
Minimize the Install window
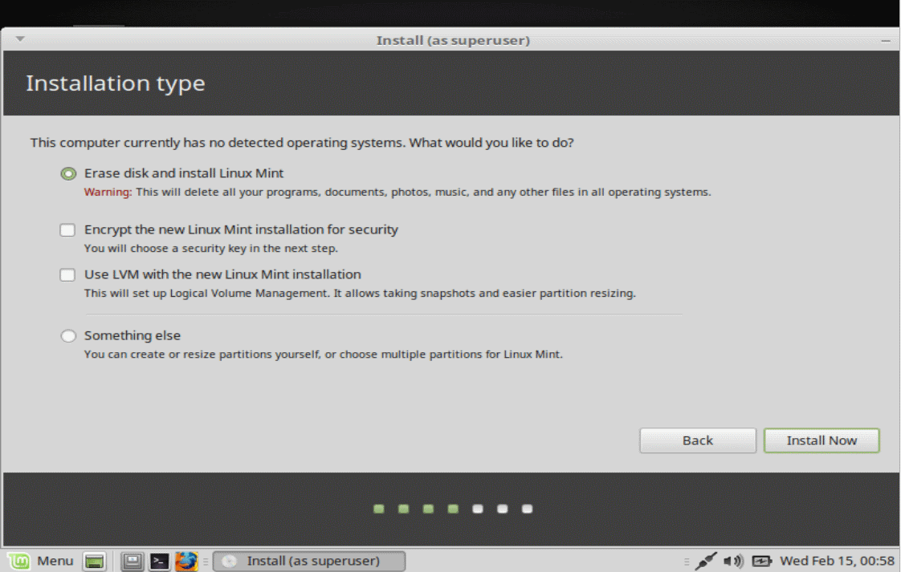tap(886, 41)
